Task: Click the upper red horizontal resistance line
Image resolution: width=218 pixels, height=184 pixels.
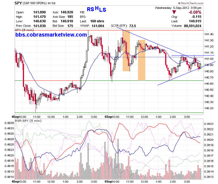Action: click(109, 30)
